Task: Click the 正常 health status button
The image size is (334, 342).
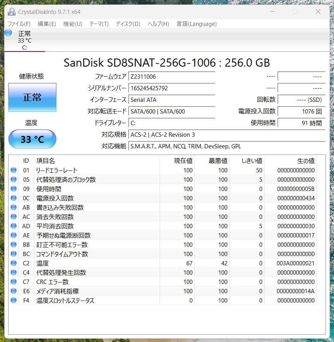Action: pos(32,98)
